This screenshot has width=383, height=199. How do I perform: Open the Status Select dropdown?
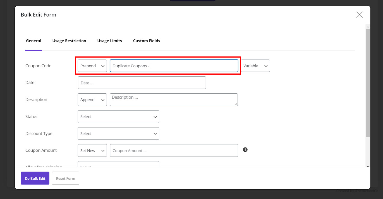[118, 117]
